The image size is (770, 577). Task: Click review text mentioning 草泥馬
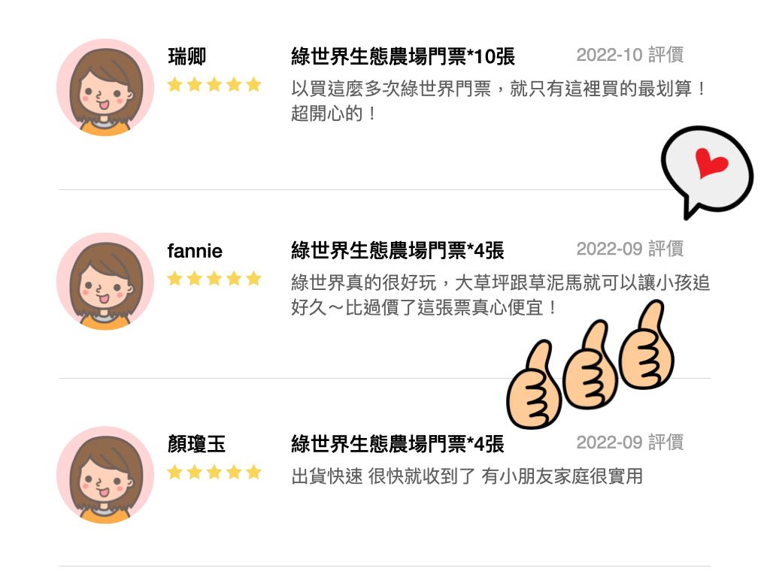[x=500, y=295]
